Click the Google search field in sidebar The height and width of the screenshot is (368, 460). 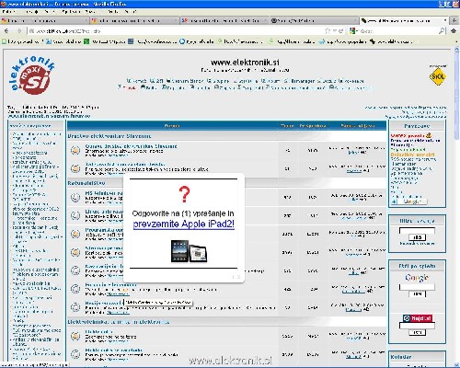point(417,287)
